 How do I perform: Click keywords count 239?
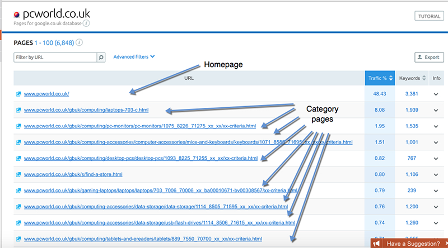pyautogui.click(x=412, y=190)
